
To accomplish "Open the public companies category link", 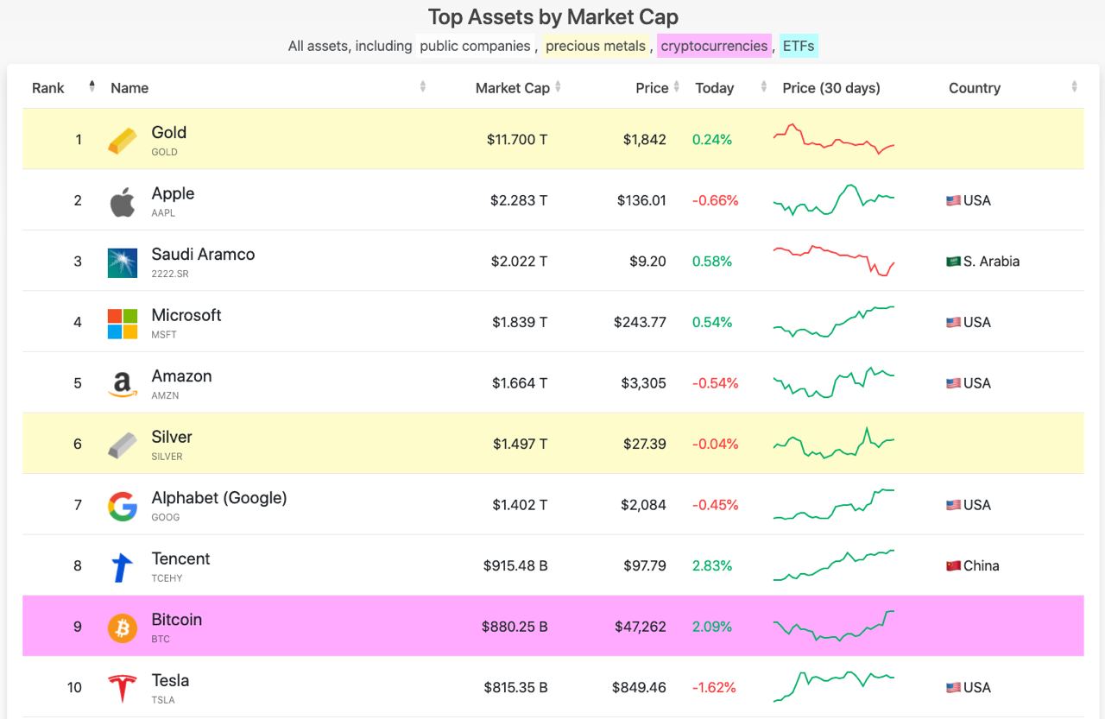I will 475,46.
